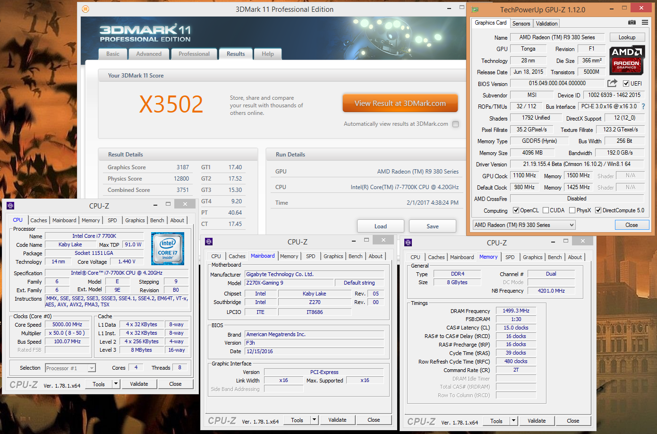Select Graphics tab in CPU-Z Memory window
Viewport: 657px width, 434px height.
(533, 257)
